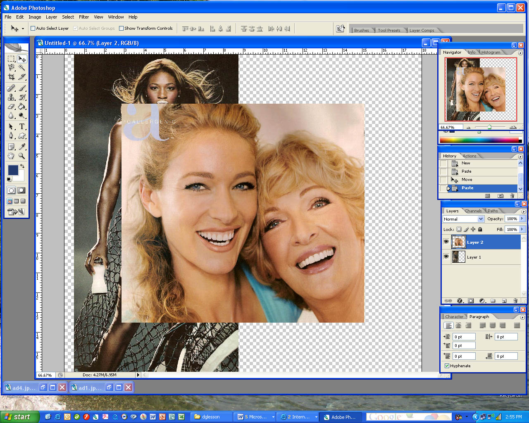Select the Brush tool
Screen dimensions: 529x423
tap(22, 88)
